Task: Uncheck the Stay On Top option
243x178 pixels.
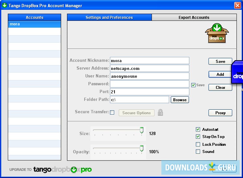Action: point(198,136)
